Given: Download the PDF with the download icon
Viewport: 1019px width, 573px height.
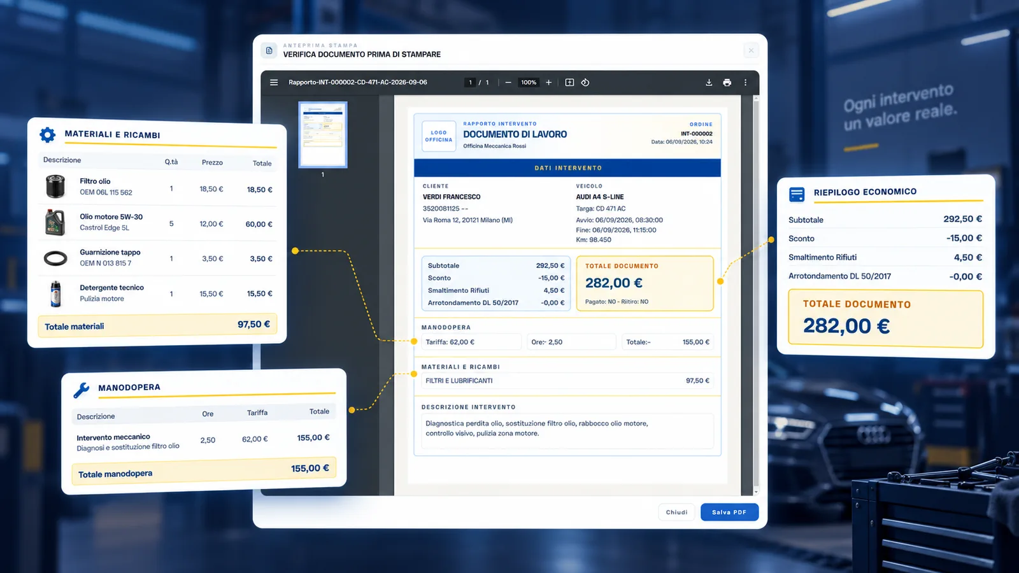Looking at the screenshot, I should (x=709, y=82).
